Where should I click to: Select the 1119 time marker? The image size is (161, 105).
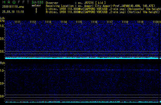tap(140, 22)
